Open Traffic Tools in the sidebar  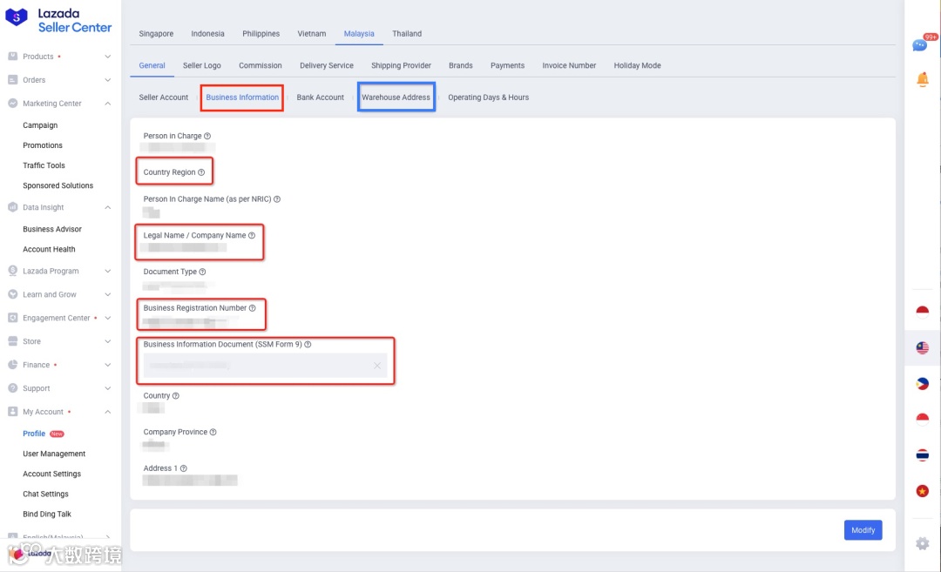[44, 165]
